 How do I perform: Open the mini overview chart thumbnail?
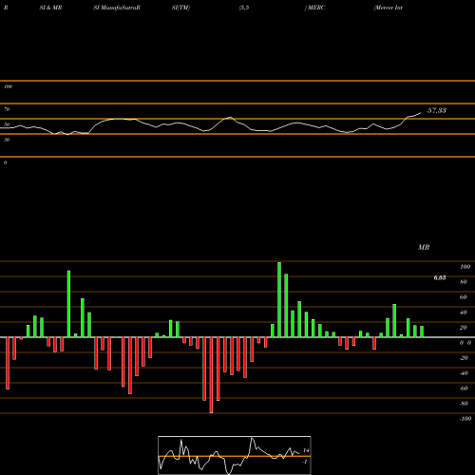235,455
